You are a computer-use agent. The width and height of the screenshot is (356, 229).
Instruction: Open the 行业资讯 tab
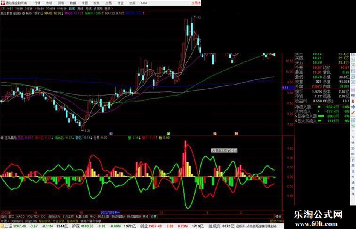(59, 221)
